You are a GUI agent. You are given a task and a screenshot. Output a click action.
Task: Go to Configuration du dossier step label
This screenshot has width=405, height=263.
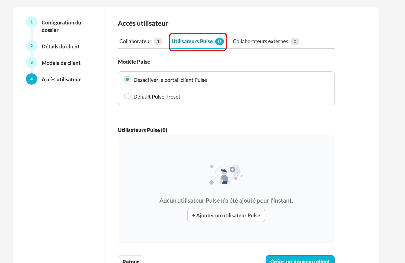pos(61,26)
